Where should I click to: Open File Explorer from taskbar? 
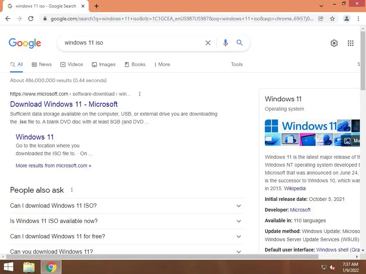click(x=29, y=267)
